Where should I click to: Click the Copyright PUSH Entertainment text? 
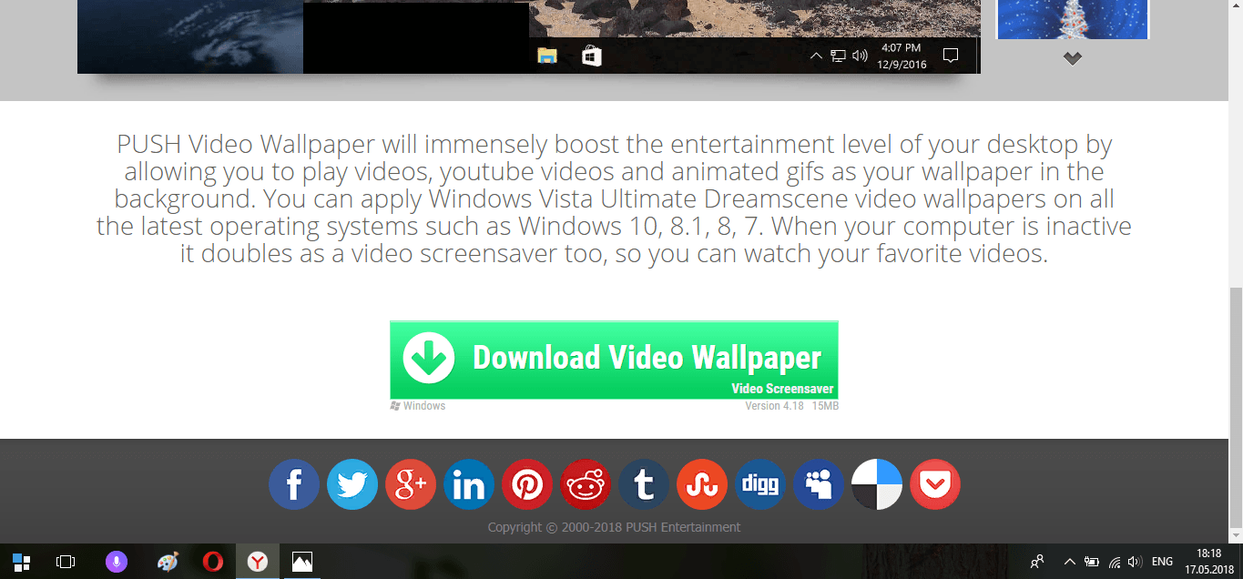[x=614, y=527]
